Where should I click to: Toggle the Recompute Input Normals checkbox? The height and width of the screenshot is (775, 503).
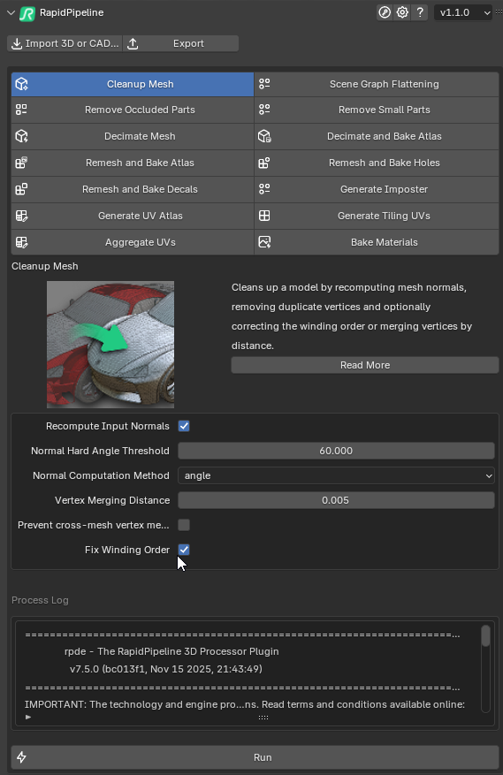click(184, 426)
